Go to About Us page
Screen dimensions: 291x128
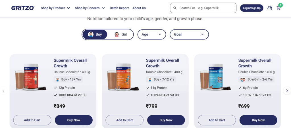139,8
